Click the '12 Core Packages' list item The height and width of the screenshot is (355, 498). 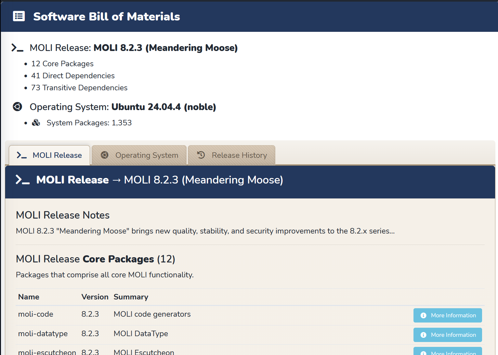tap(62, 64)
